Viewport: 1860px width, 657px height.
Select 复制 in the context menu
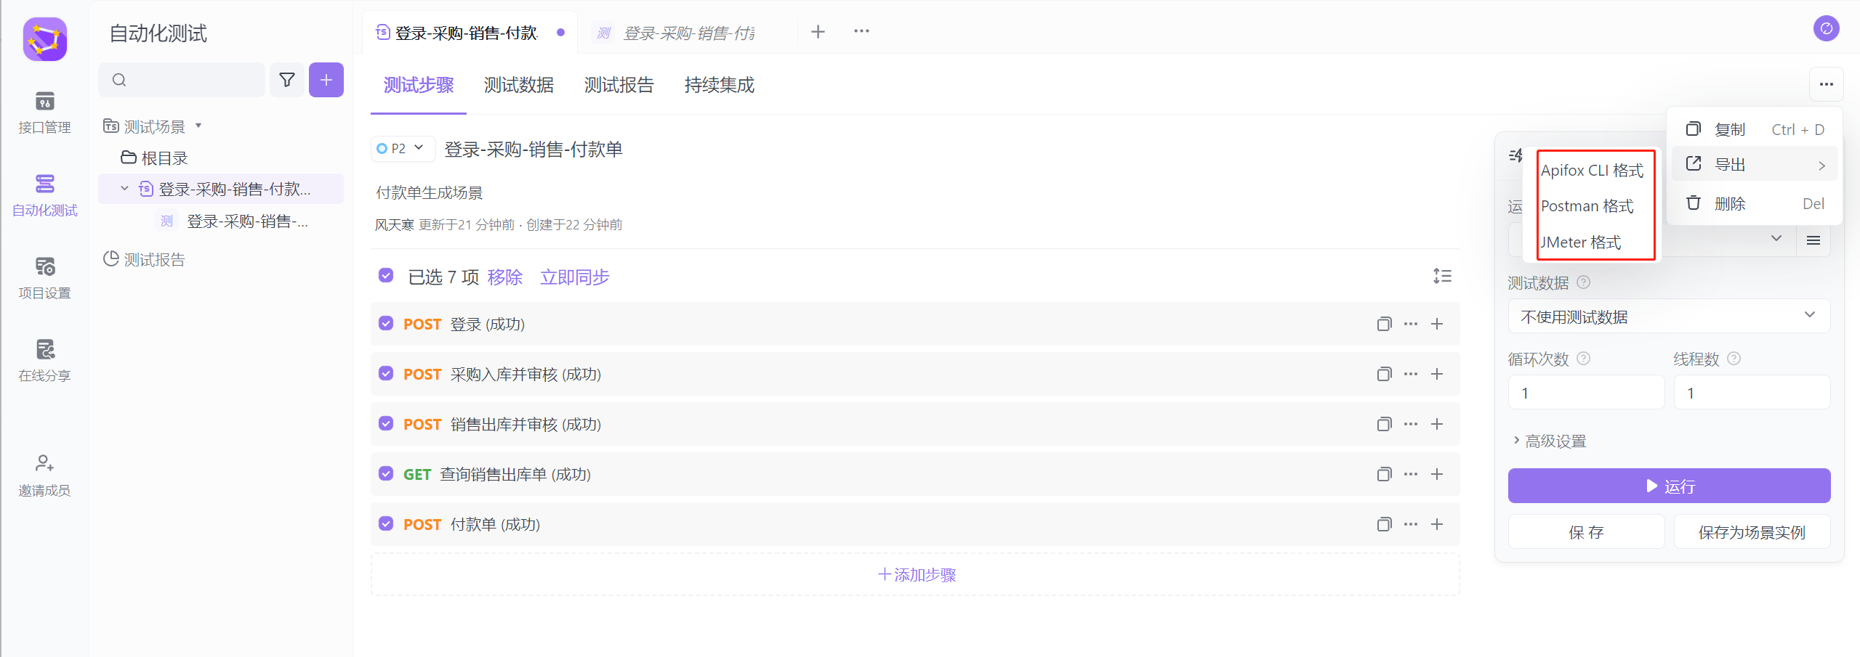pyautogui.click(x=1755, y=129)
